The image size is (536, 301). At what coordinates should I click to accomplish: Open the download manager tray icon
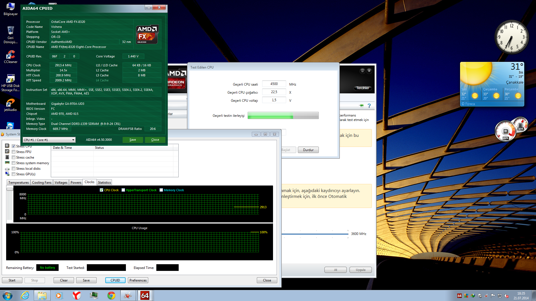pyautogui.click(x=473, y=296)
